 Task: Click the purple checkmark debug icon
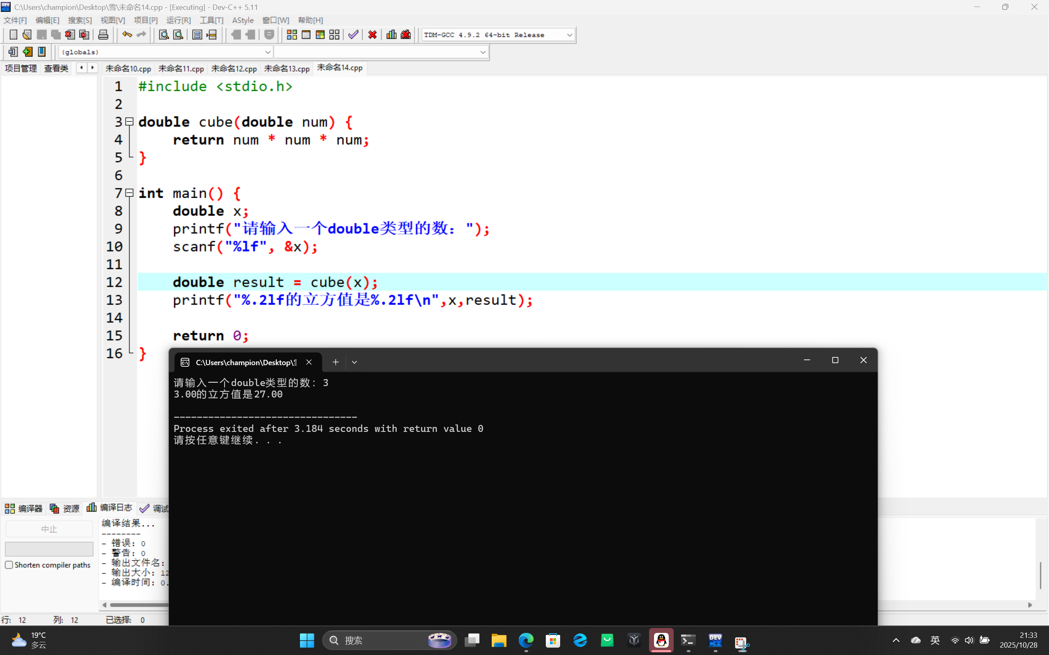(353, 35)
